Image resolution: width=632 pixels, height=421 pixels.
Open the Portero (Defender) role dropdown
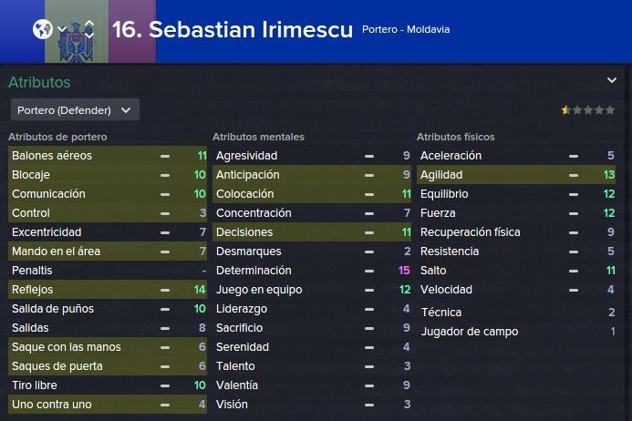point(75,110)
